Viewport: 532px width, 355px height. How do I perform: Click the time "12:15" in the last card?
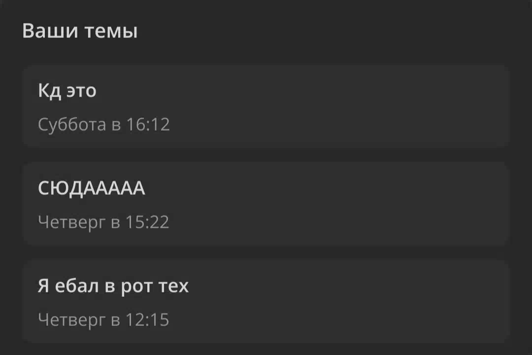(x=147, y=320)
